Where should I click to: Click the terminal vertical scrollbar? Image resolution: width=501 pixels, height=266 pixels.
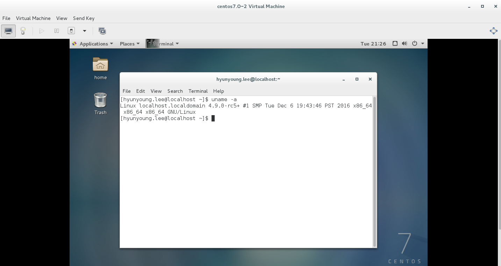[375, 171]
